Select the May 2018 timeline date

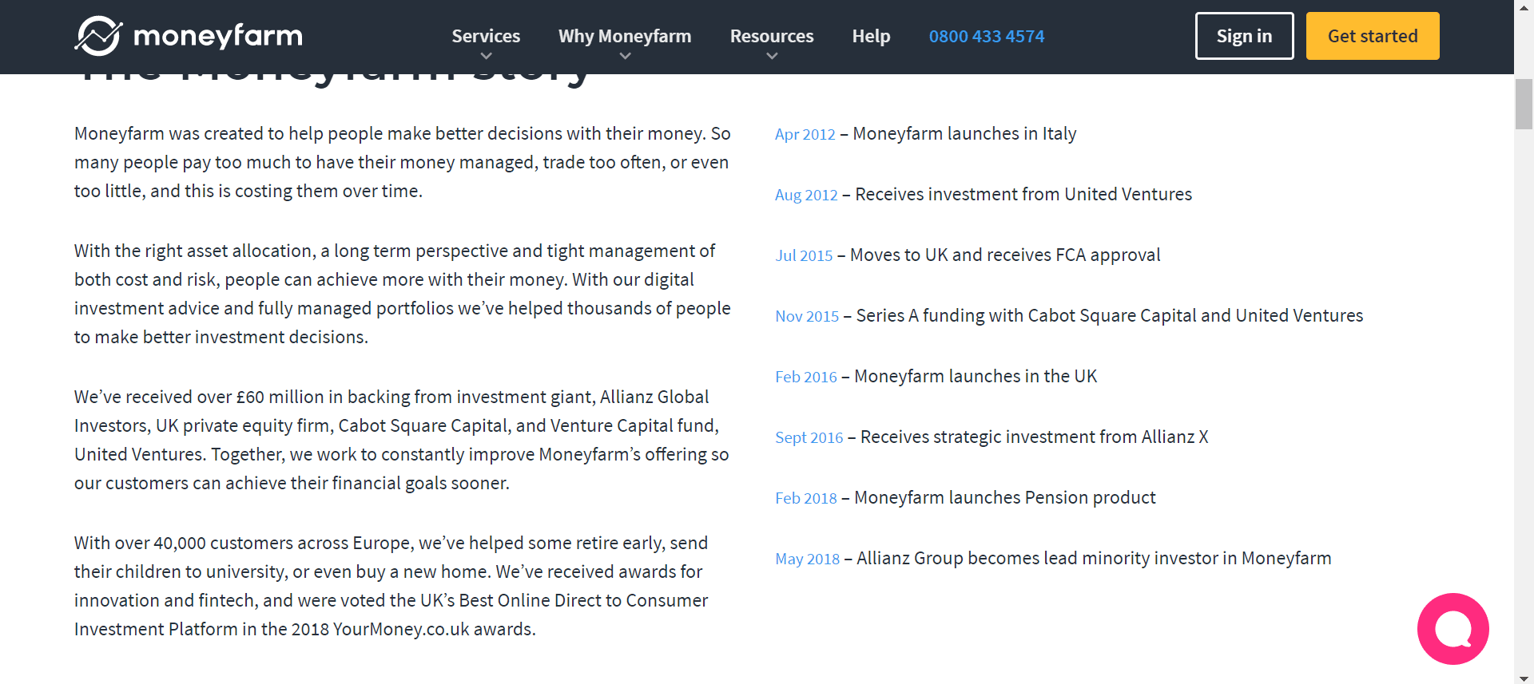point(808,559)
